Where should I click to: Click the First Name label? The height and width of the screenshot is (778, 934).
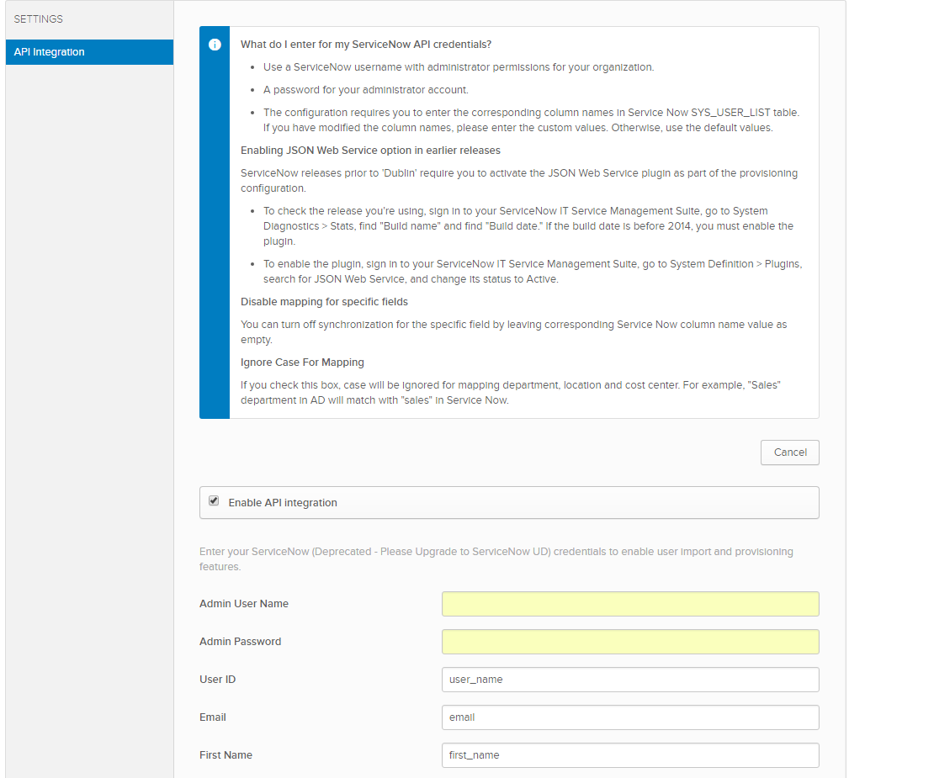226,755
